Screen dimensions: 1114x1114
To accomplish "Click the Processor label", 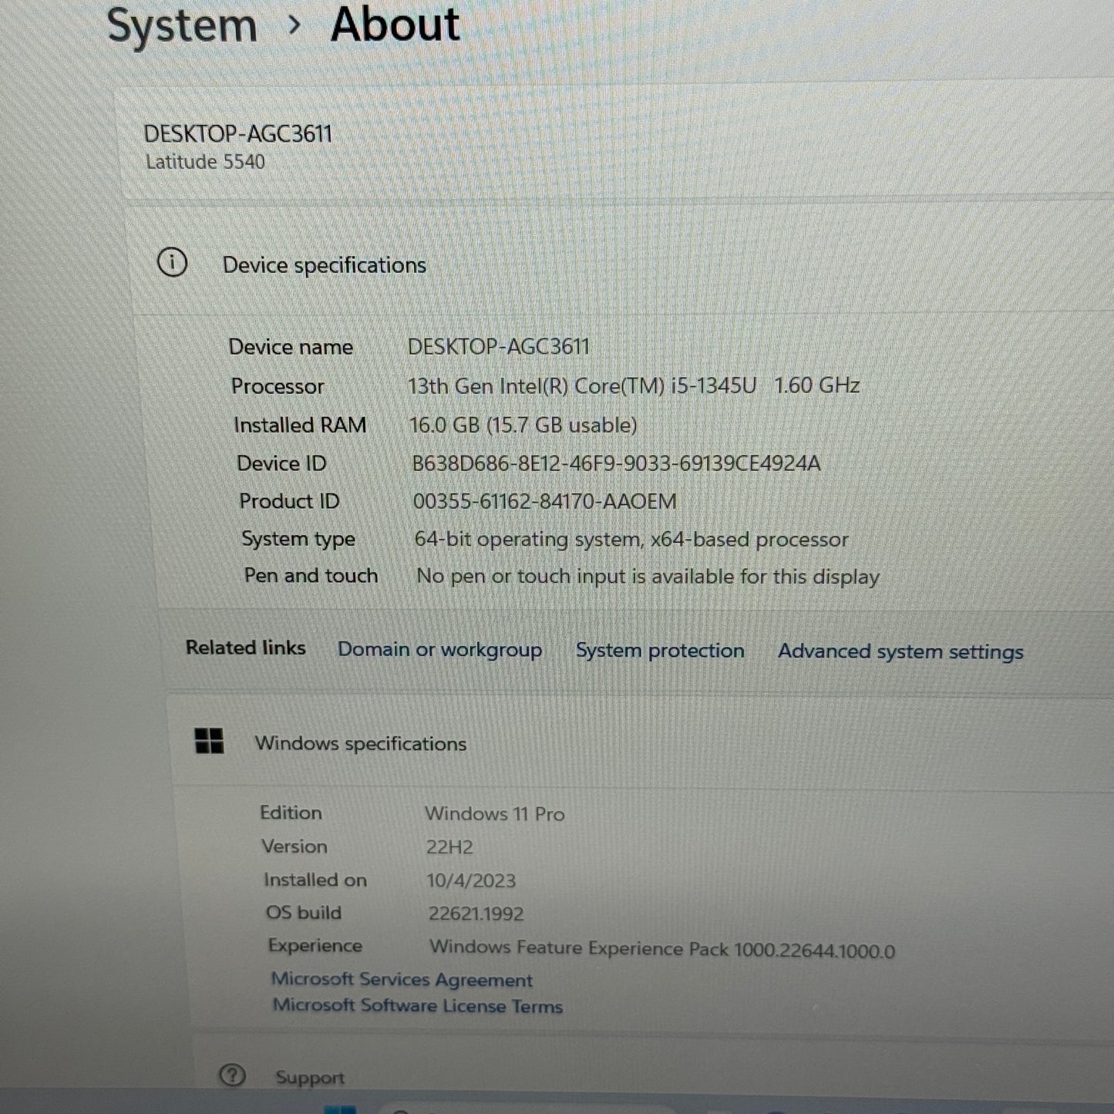I will (278, 386).
